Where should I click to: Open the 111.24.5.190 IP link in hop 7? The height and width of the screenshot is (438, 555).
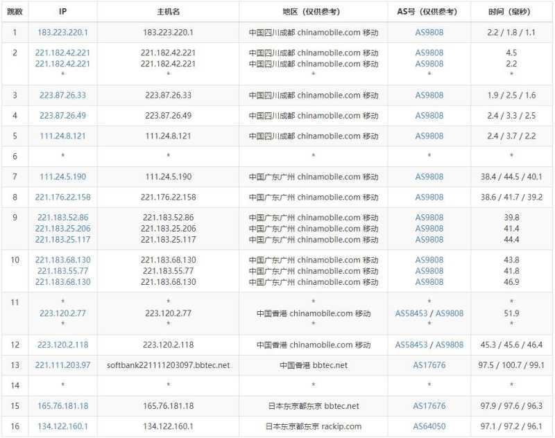(62, 177)
